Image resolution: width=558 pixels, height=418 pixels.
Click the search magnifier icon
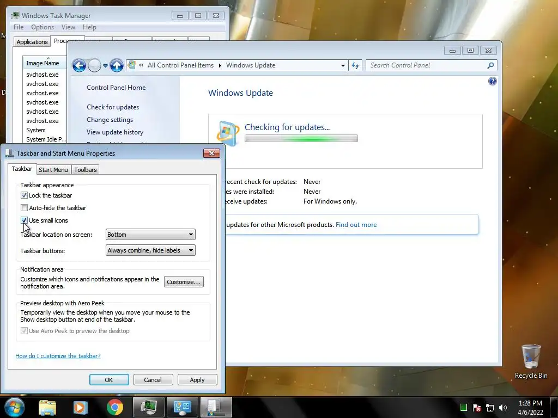490,65
